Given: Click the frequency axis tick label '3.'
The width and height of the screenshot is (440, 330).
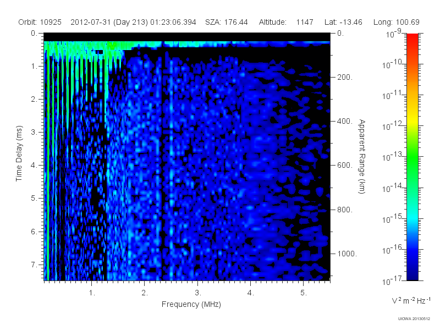Looking at the screenshot, I should (x=198, y=293).
